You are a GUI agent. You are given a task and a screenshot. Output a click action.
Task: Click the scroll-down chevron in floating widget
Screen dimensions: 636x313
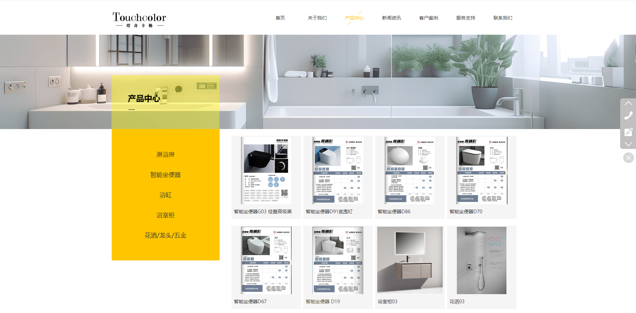coord(628,144)
